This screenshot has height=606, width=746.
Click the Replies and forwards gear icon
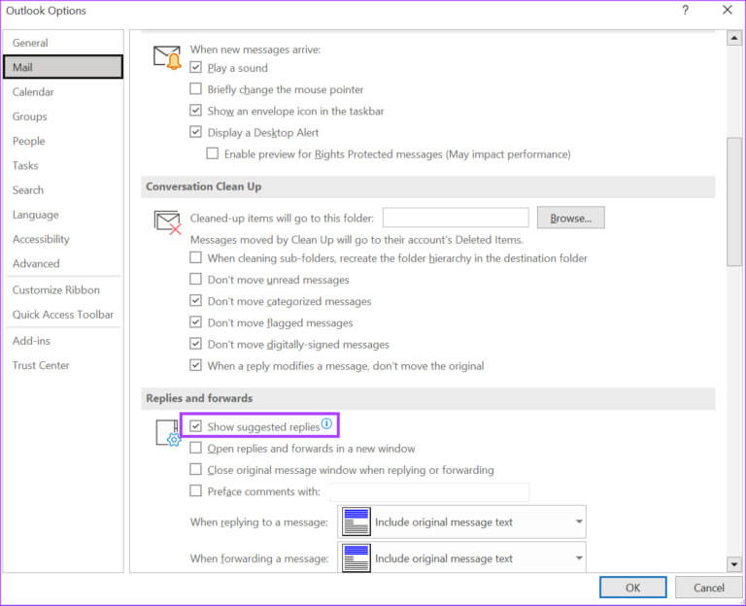(168, 433)
